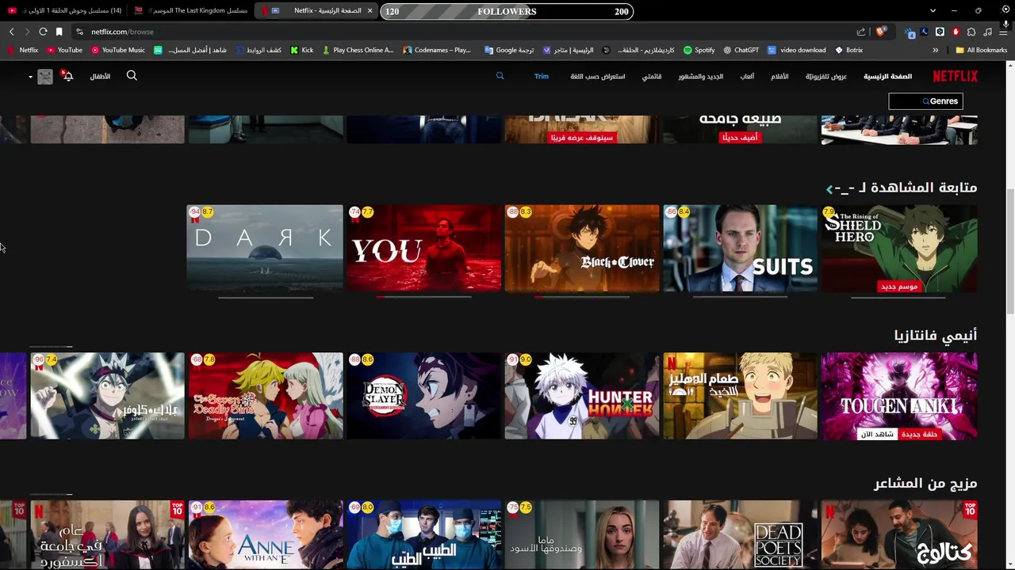Screen dimensions: 1015x570
Task: Open Brave Shields lion icon
Action: pos(880,32)
